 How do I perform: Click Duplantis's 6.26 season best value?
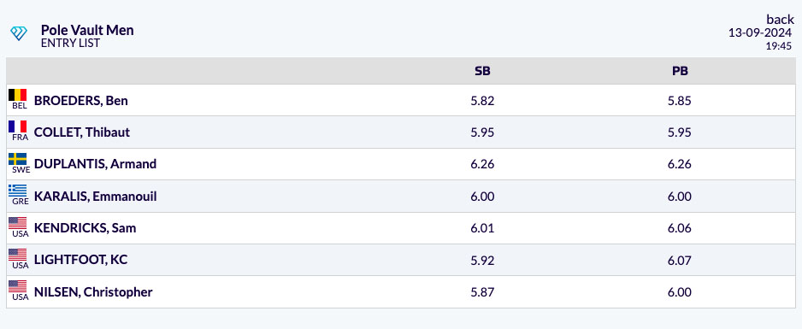[x=482, y=164]
